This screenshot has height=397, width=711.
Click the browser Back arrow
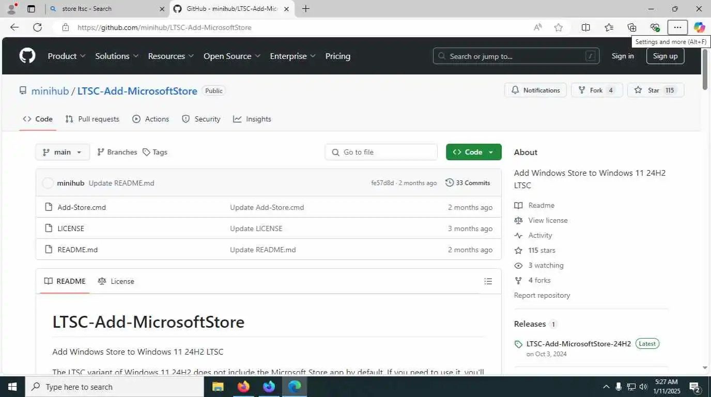point(14,27)
